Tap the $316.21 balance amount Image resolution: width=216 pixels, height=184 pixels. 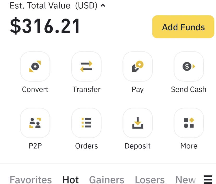tap(45, 26)
